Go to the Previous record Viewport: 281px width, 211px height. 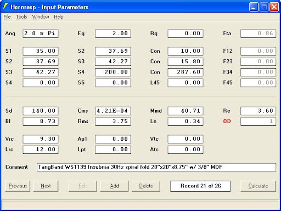18,186
